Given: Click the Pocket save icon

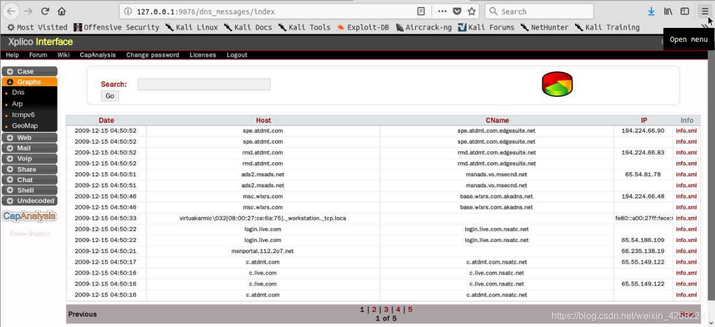Looking at the screenshot, I should [457, 11].
